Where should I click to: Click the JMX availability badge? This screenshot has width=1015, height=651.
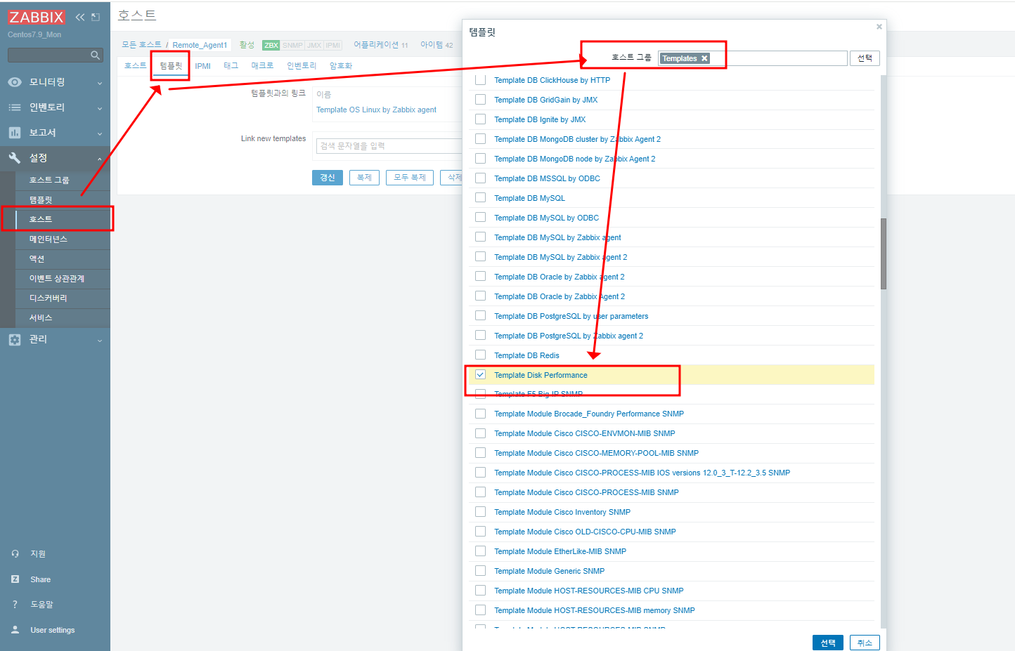(314, 45)
